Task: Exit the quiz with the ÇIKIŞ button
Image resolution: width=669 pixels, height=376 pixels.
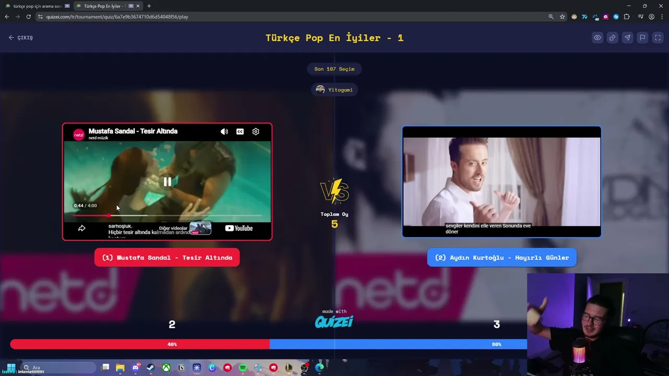Action: (x=21, y=38)
